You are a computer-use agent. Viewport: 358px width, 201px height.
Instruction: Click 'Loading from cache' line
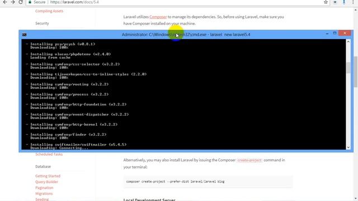[x=50, y=58]
